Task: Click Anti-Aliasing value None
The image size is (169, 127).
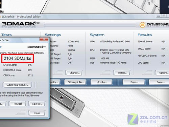Action: pyautogui.click(x=70, y=46)
